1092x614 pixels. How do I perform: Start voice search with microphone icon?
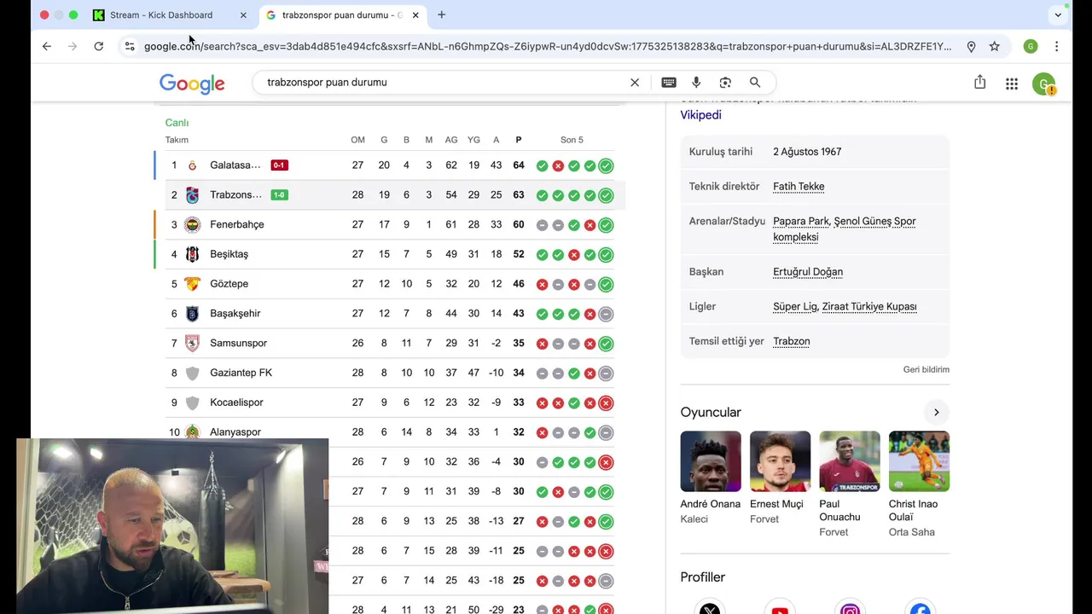(x=696, y=83)
